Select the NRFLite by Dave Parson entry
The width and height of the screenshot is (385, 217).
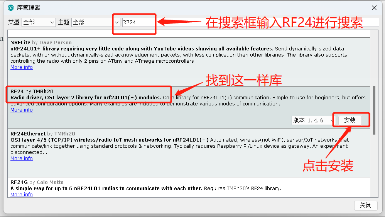point(189,62)
